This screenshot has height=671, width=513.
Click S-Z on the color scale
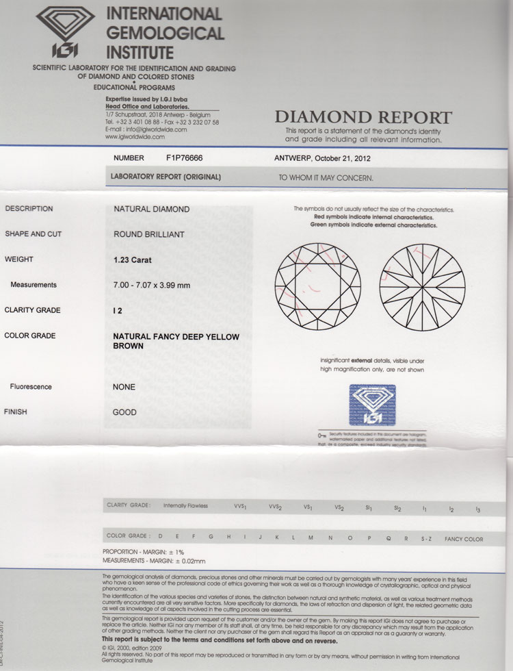tap(425, 539)
